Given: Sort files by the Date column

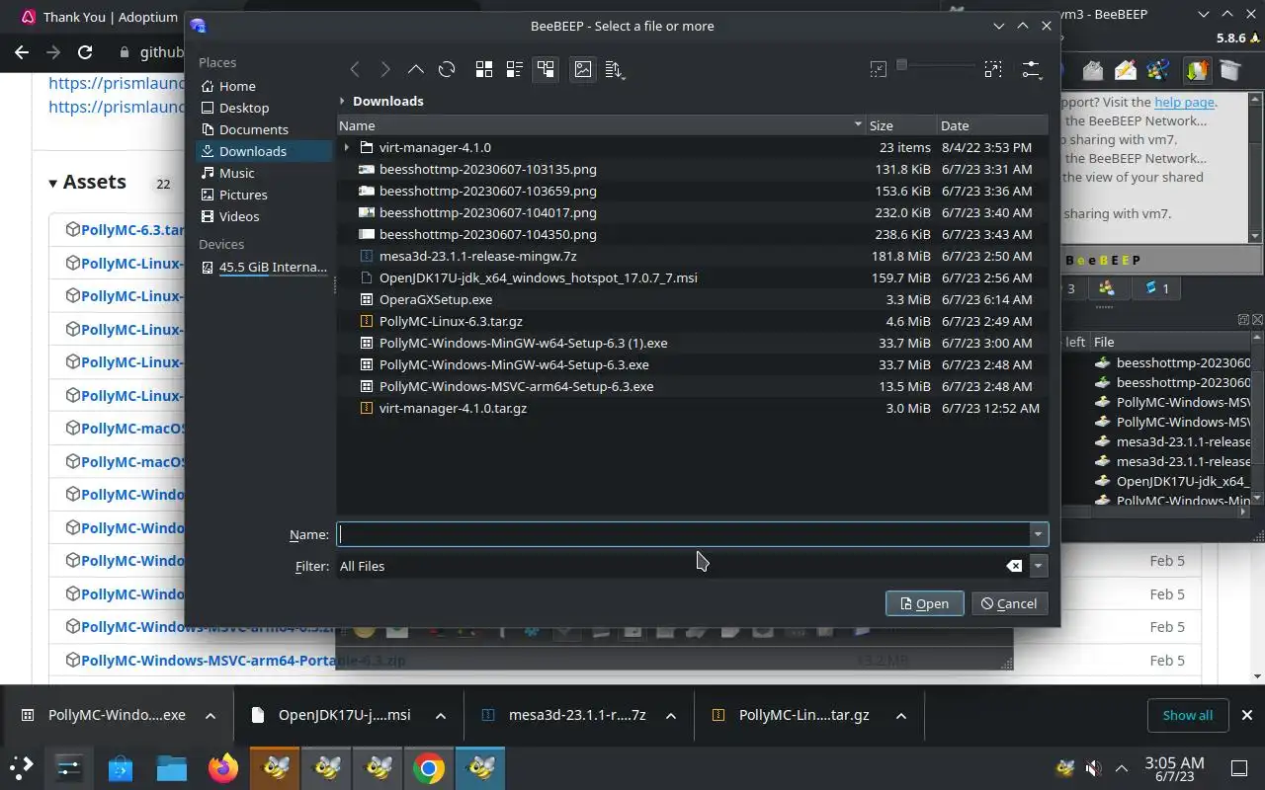Looking at the screenshot, I should pos(992,125).
